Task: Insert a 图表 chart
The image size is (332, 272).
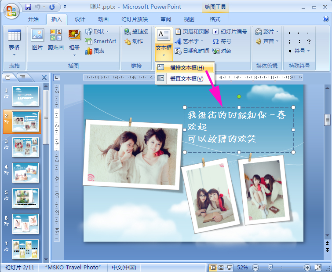Action: (x=95, y=51)
